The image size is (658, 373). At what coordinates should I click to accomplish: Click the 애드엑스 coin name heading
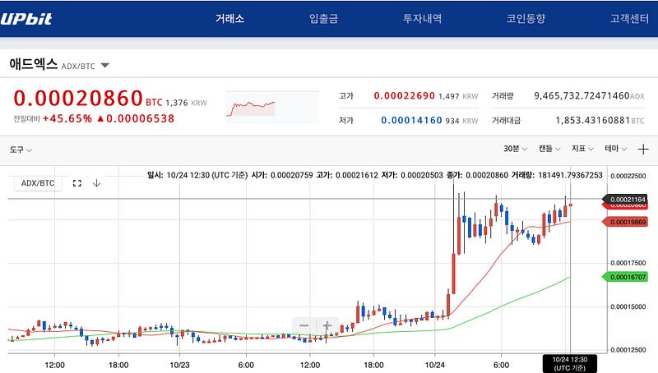click(33, 64)
